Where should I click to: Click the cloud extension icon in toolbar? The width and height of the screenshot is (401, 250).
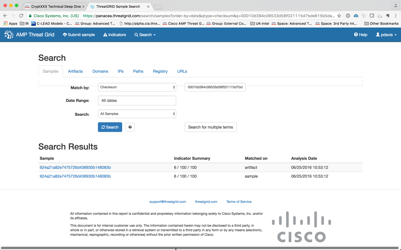click(x=356, y=16)
